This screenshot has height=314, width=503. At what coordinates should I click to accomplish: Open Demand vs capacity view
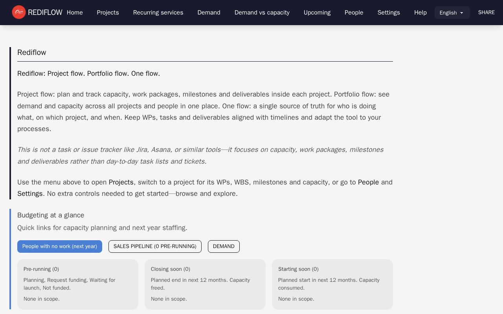point(262,13)
